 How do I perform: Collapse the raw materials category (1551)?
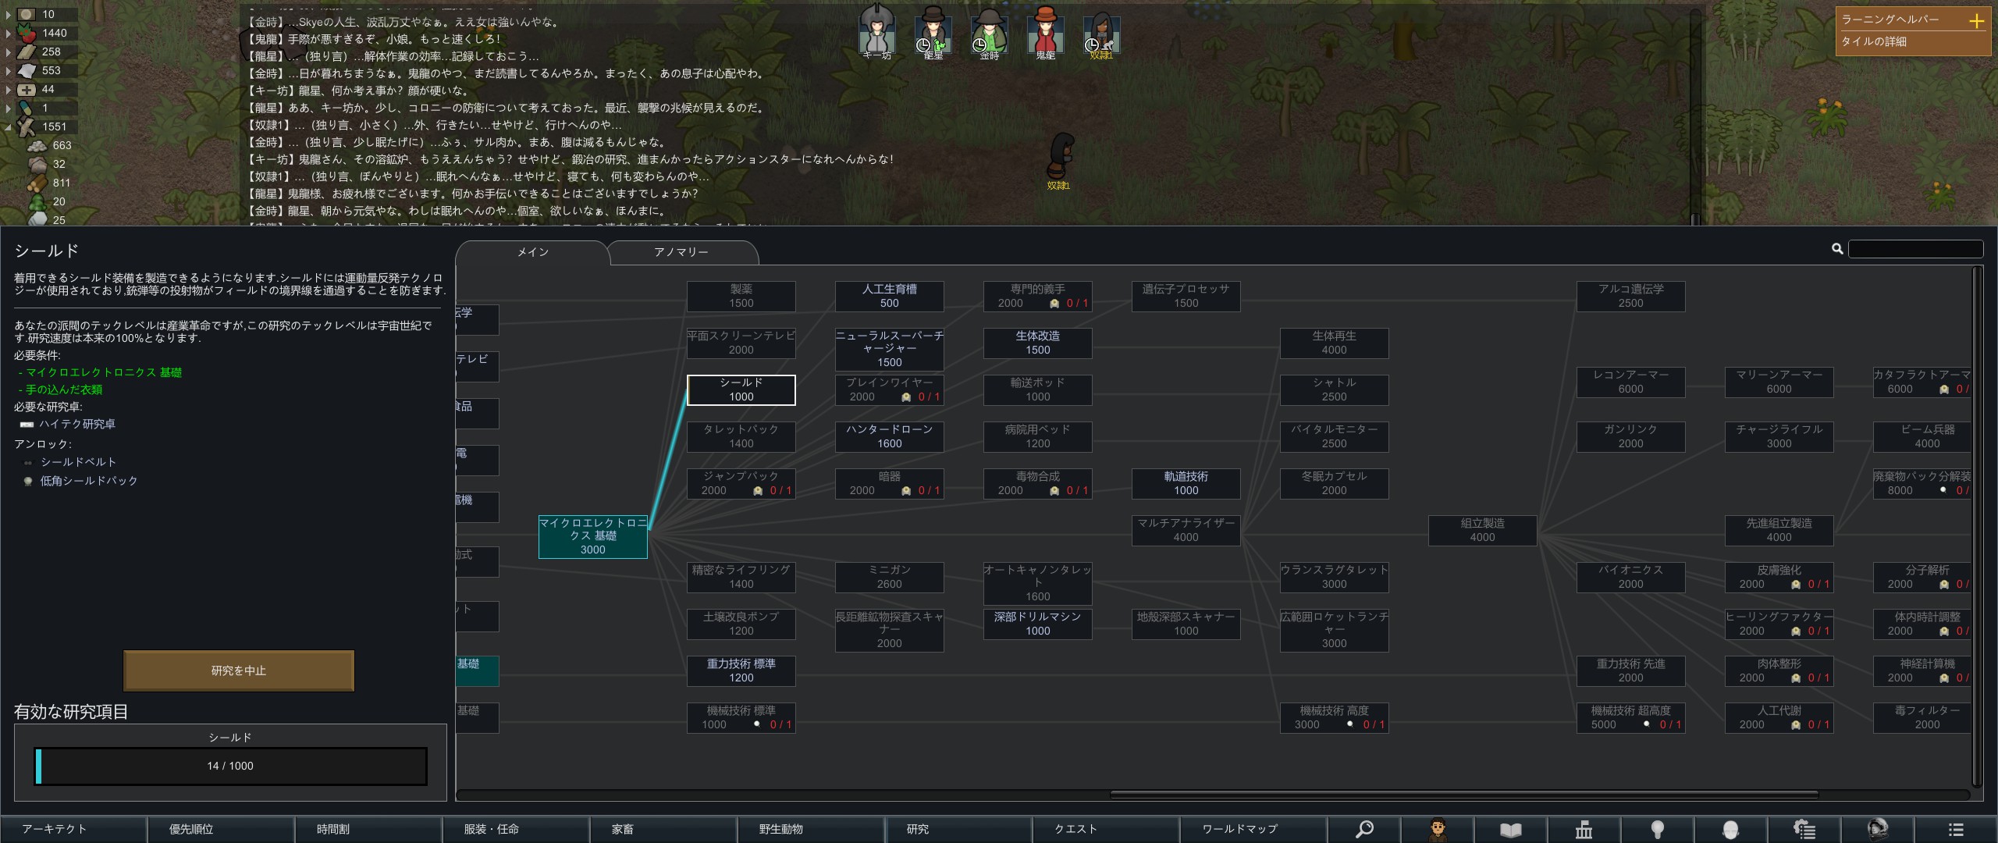pyautogui.click(x=9, y=126)
